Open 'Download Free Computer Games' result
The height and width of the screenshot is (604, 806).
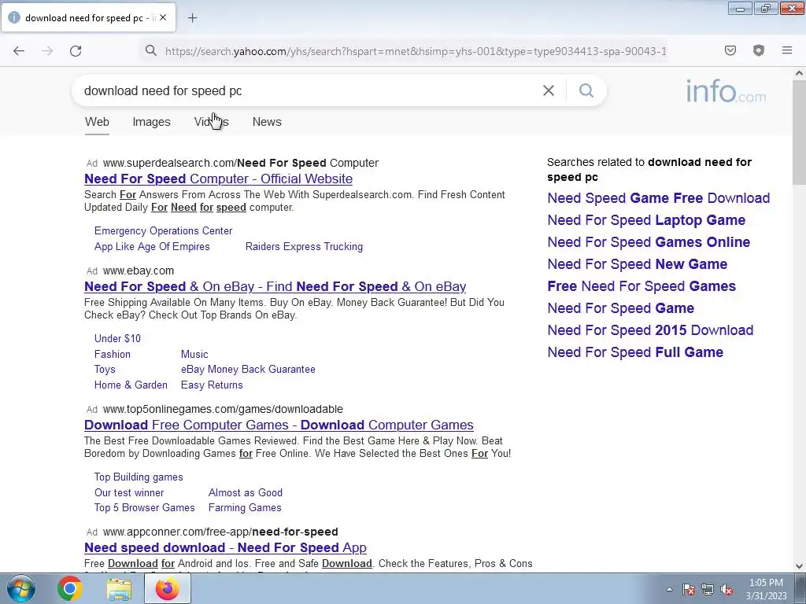tap(279, 425)
